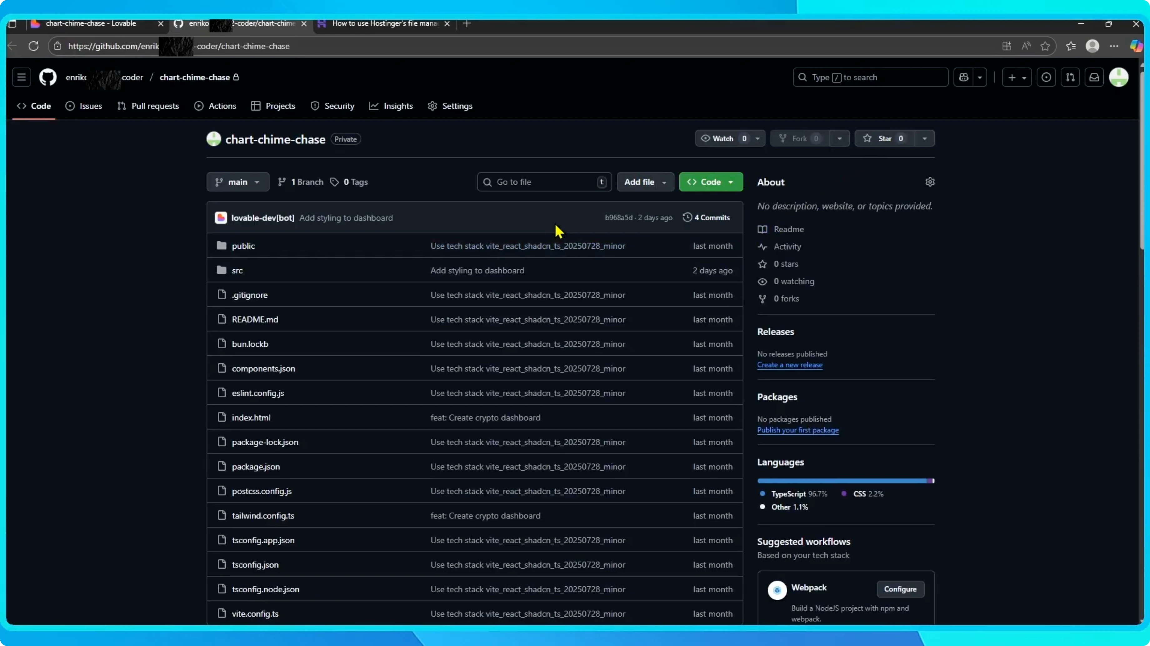The width and height of the screenshot is (1150, 646).
Task: Switch to chart-chime-chase Lovable browser tab
Action: (92, 23)
